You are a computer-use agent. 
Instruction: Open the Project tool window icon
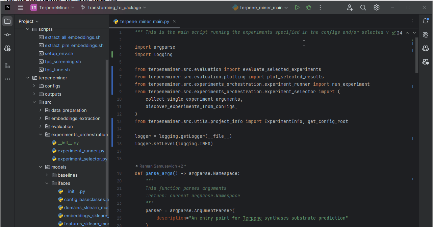(7, 22)
